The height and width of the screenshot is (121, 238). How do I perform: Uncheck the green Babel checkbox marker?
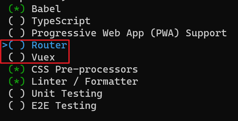17,9
